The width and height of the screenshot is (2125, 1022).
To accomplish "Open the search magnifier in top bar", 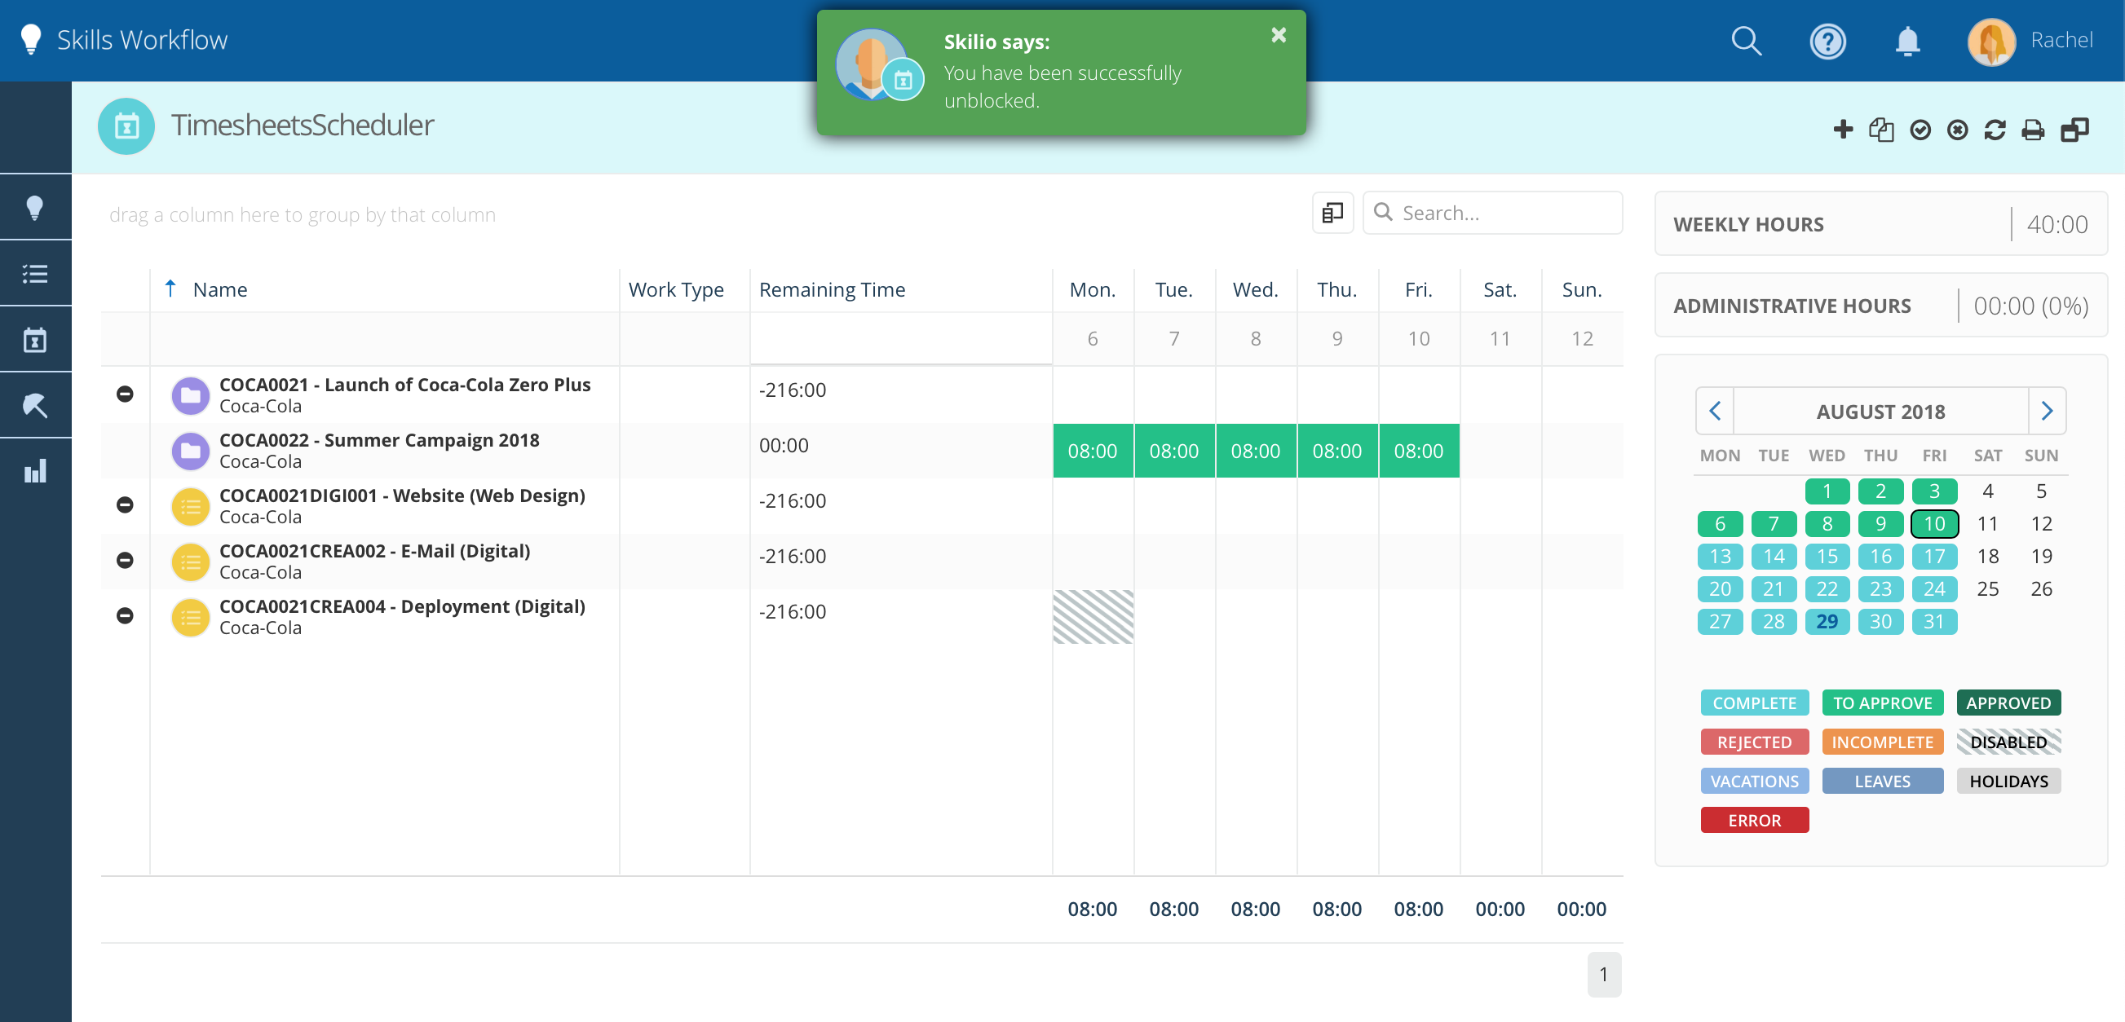I will 1746,41.
